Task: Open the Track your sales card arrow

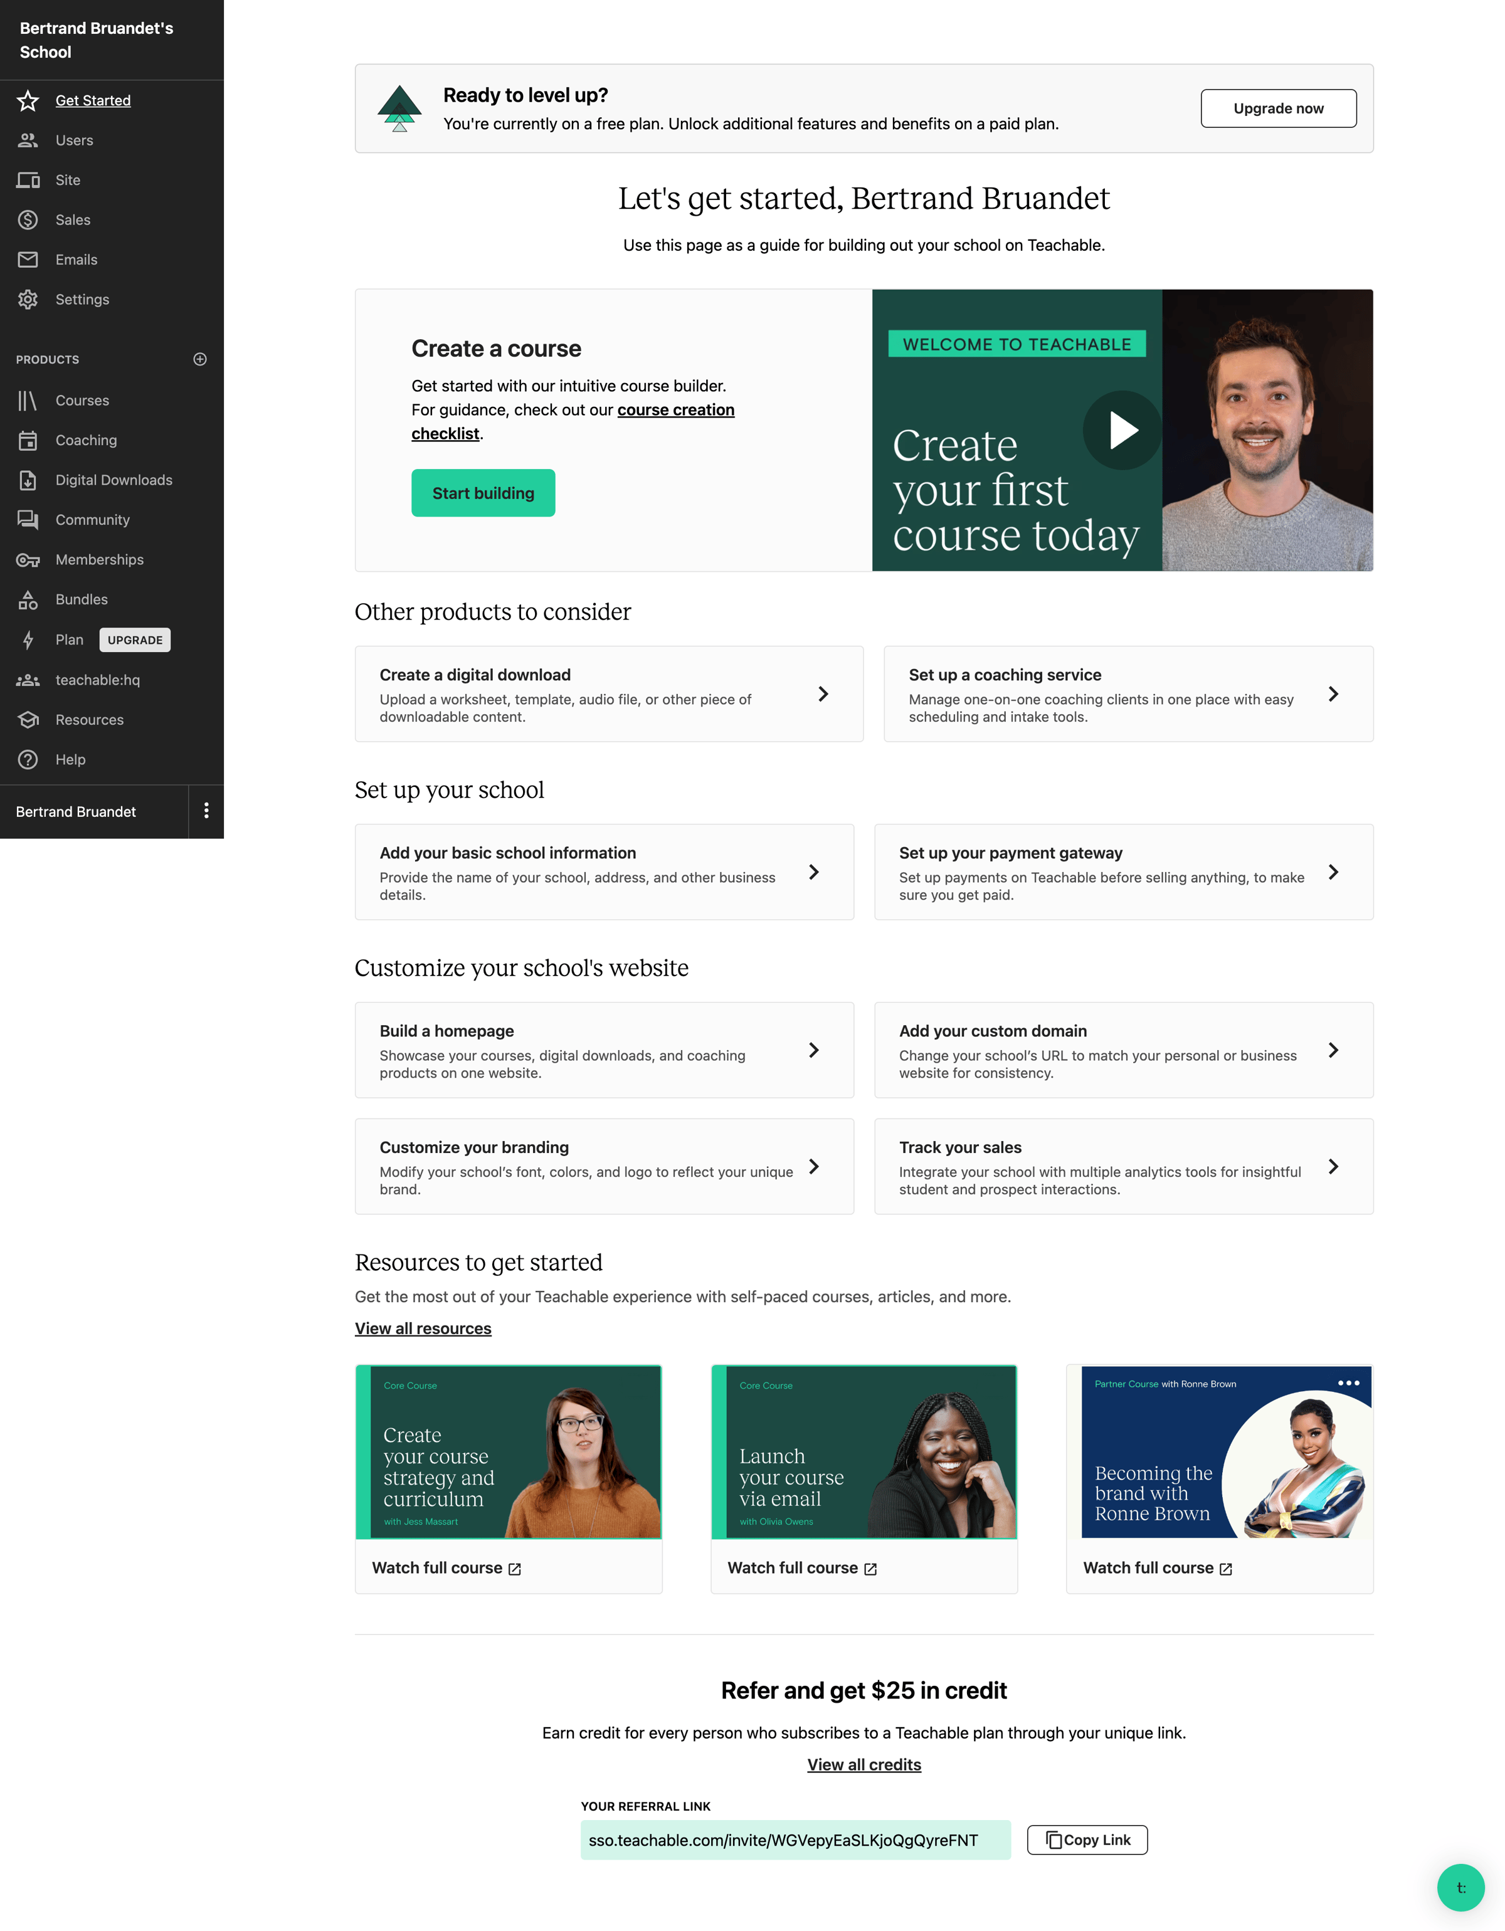Action: (1333, 1166)
